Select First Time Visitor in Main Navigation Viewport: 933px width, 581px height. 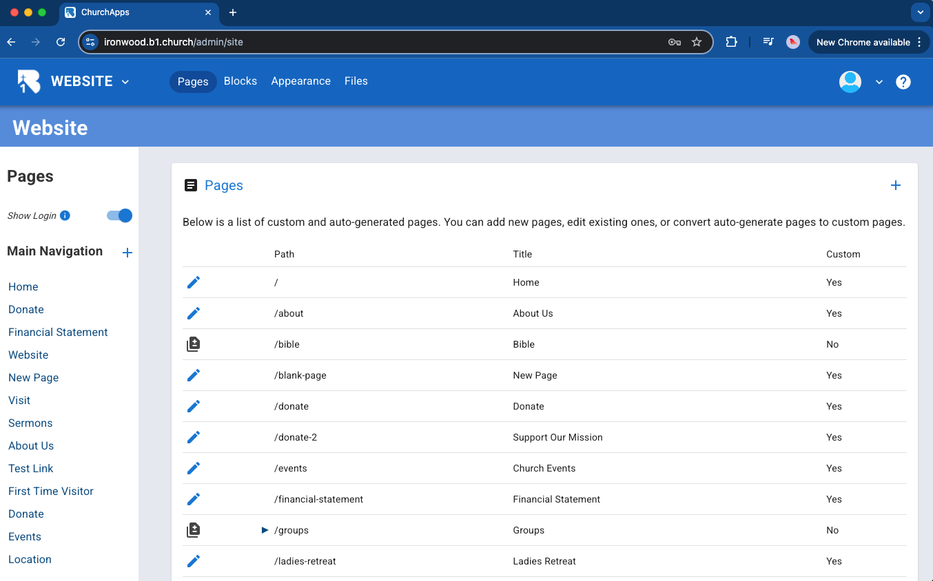coord(51,491)
